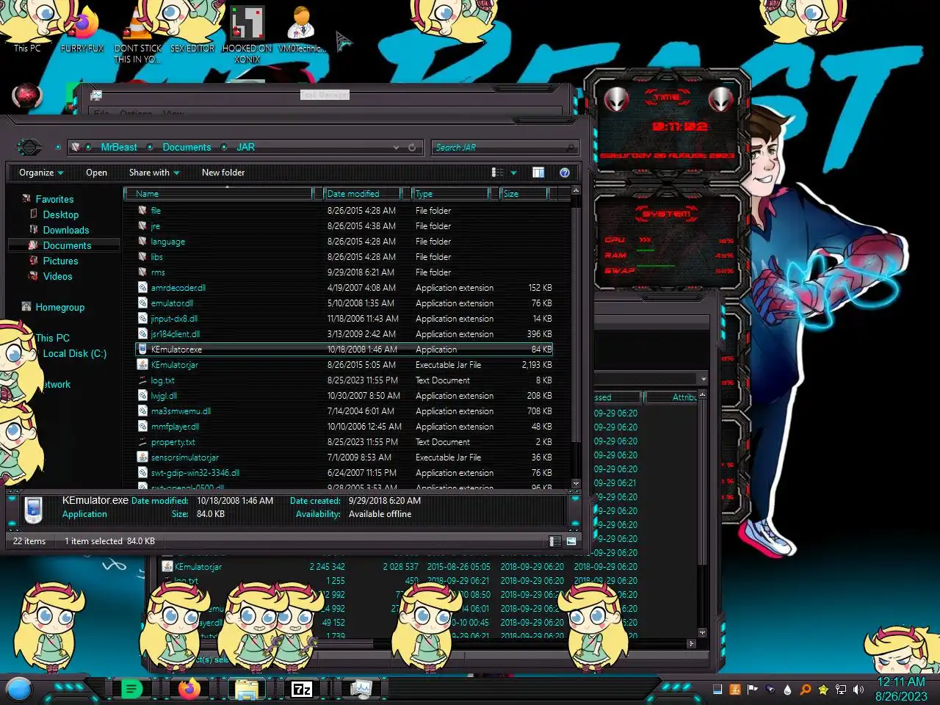Viewport: 940px width, 705px height.
Task: Click MrBeast in the address breadcrumb
Action: [x=119, y=147]
